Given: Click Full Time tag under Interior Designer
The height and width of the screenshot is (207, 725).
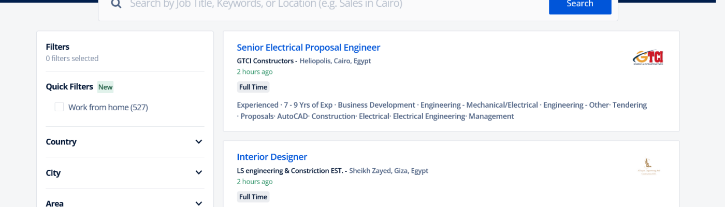Looking at the screenshot, I should pos(253,197).
